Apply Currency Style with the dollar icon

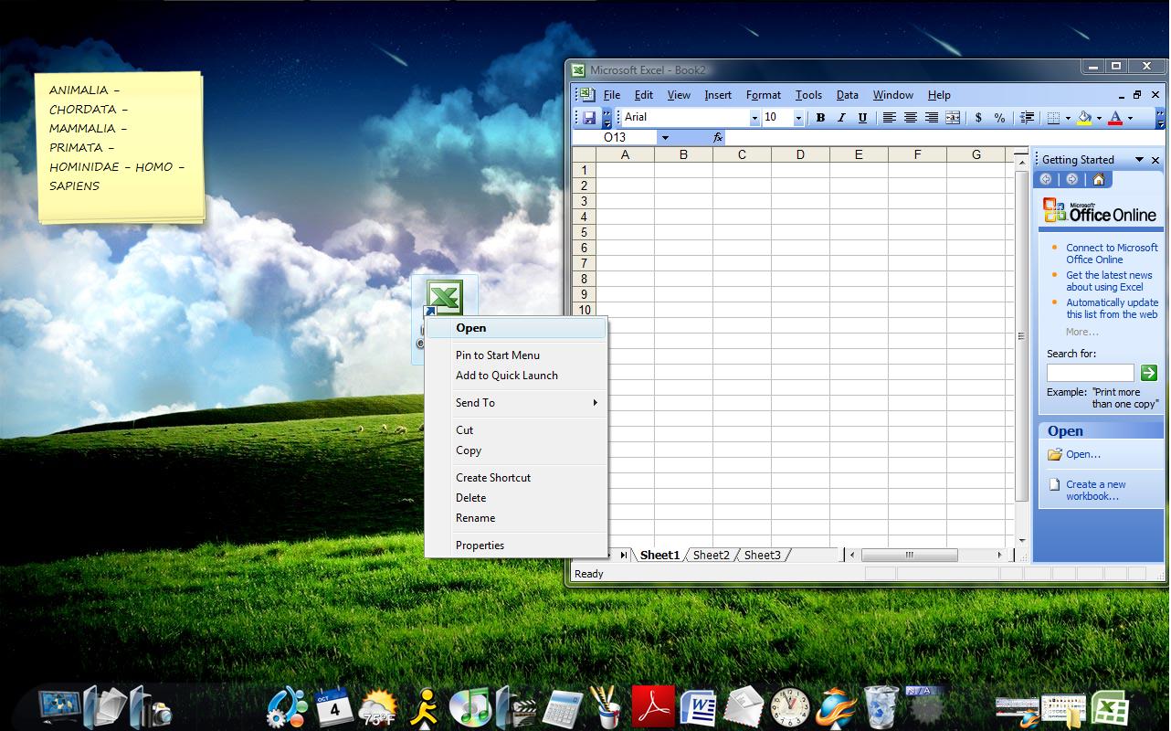coord(979,118)
